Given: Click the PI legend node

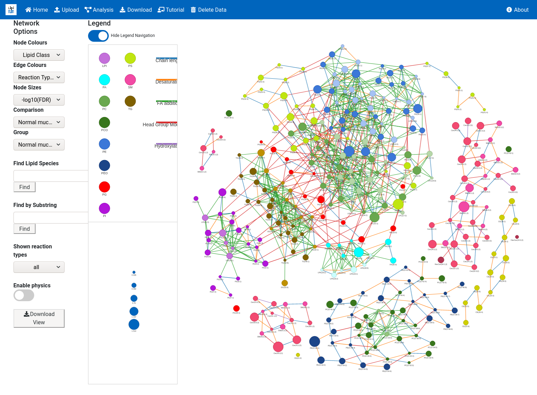Looking at the screenshot, I should [x=105, y=208].
